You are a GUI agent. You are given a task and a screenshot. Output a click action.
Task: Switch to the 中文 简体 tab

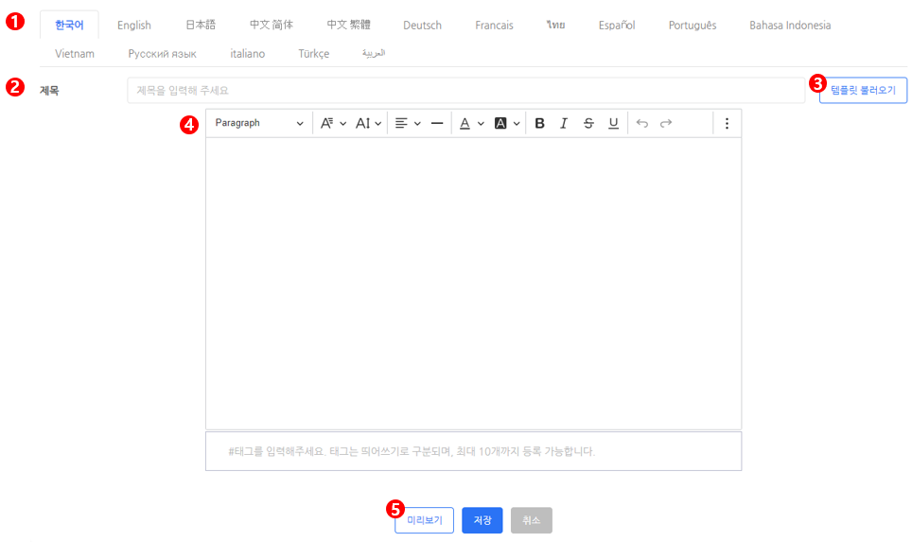pos(271,25)
